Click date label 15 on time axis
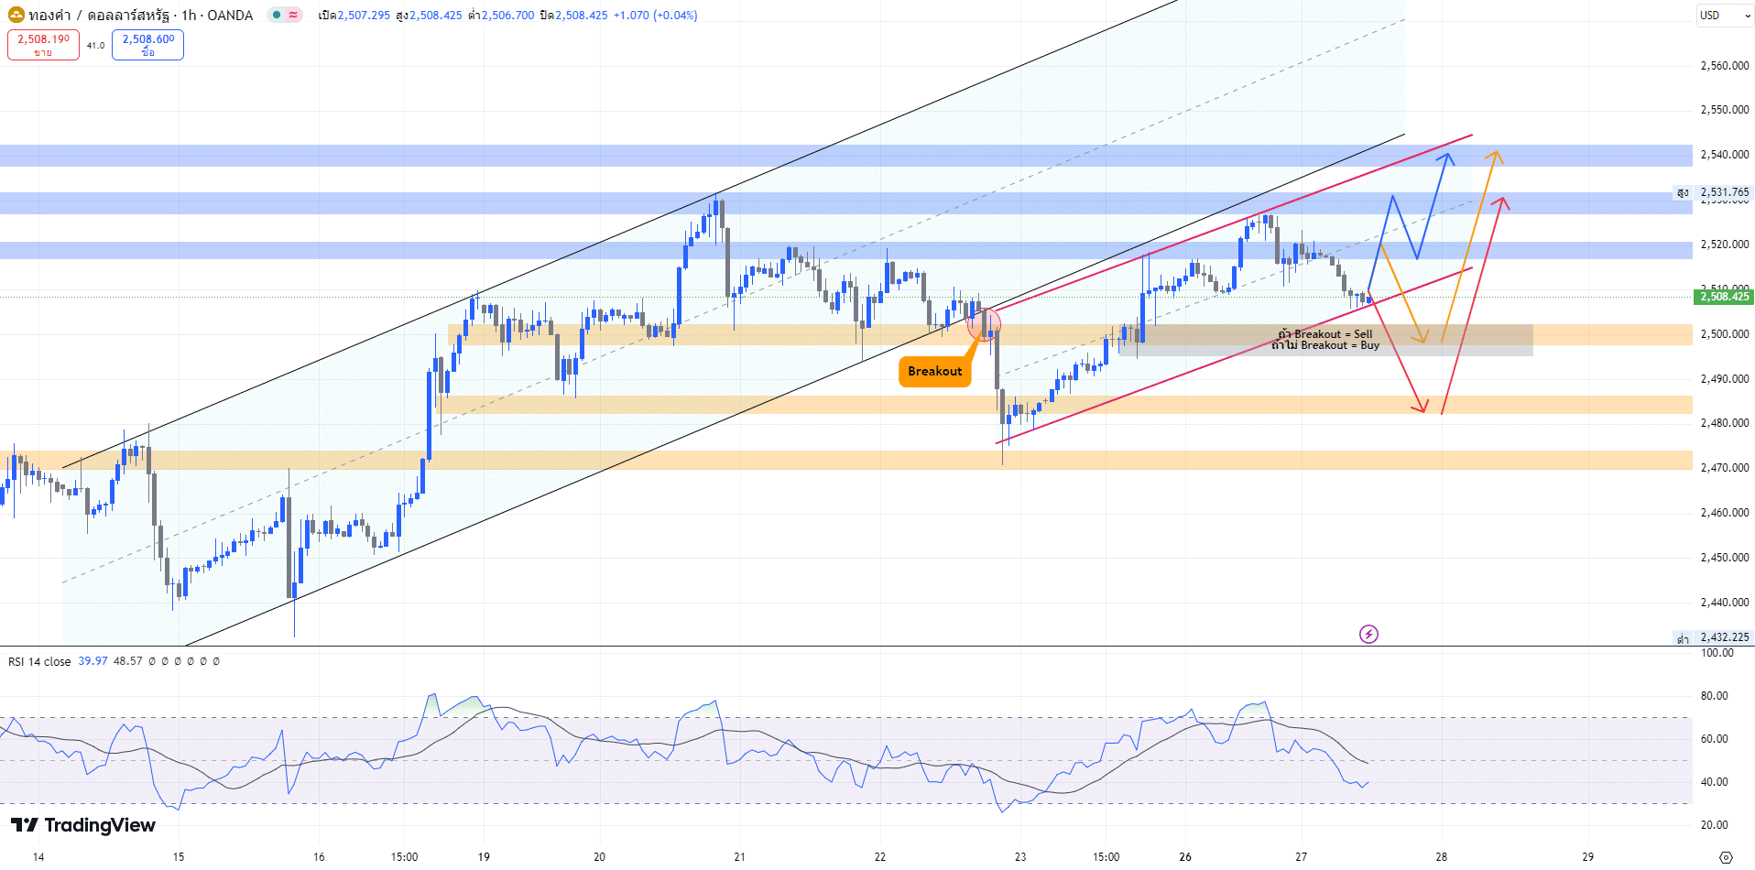 (179, 857)
